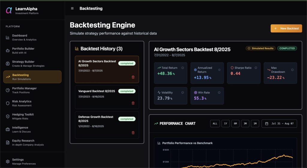This screenshot has height=168, width=307.
Task: Click the hamburger menu icon in header
Action: pyautogui.click(x=72, y=8)
